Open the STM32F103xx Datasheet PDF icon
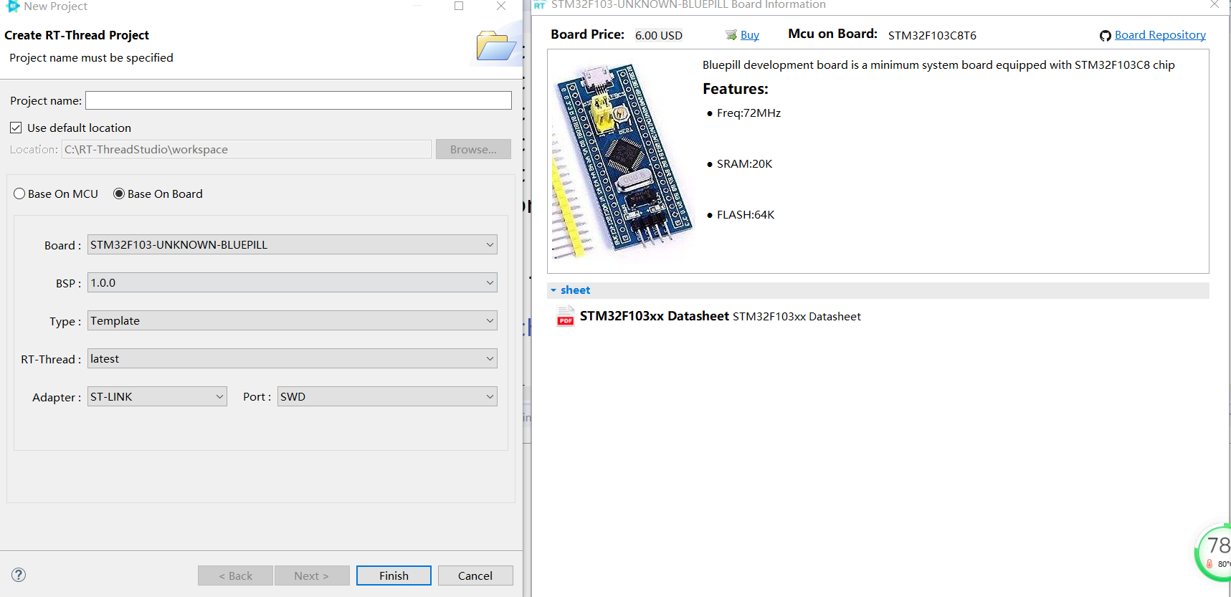Image resolution: width=1231 pixels, height=597 pixels. click(566, 316)
